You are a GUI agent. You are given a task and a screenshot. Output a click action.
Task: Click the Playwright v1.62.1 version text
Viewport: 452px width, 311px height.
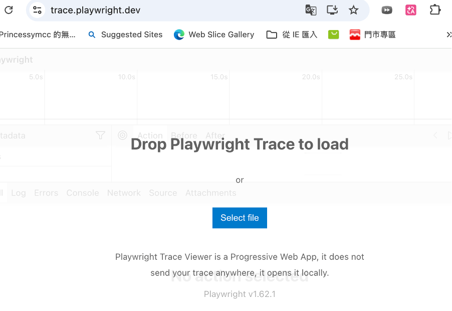coord(240,294)
